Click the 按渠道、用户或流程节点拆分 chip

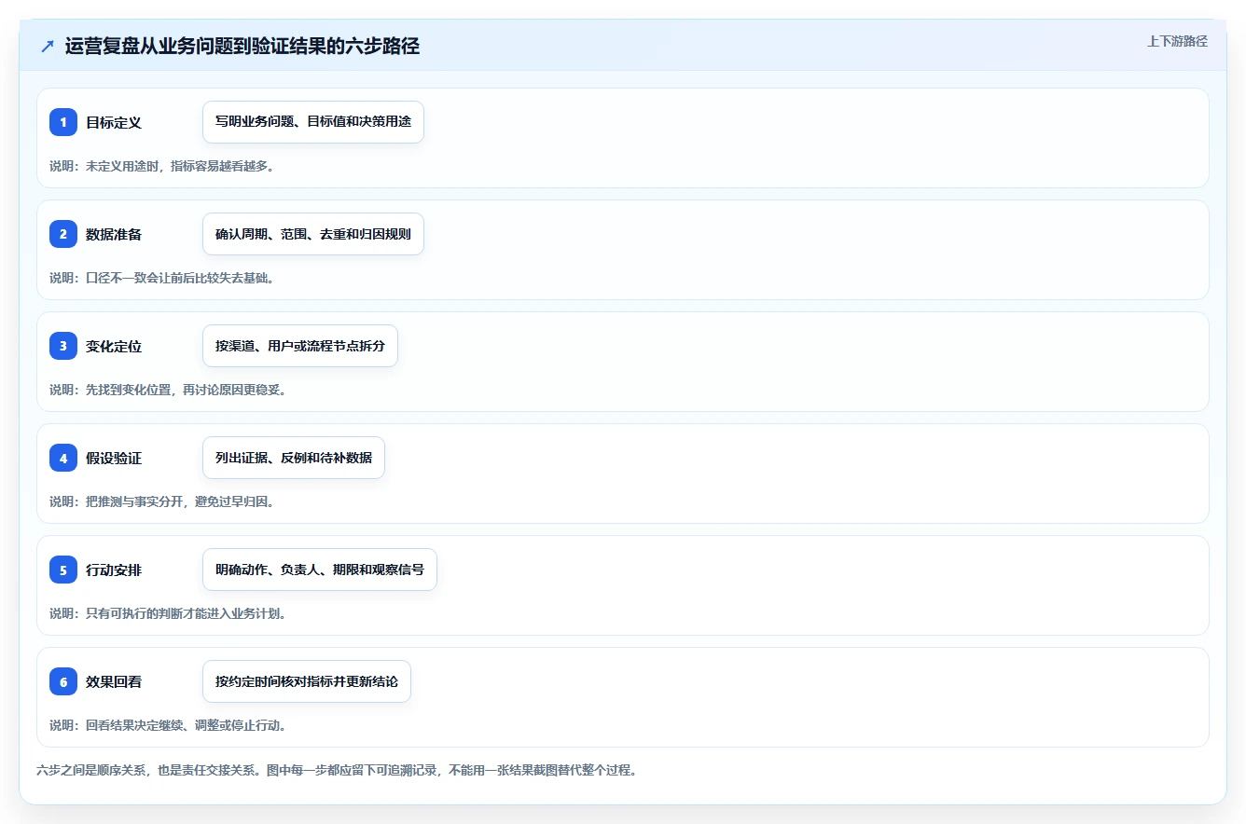pyautogui.click(x=300, y=346)
